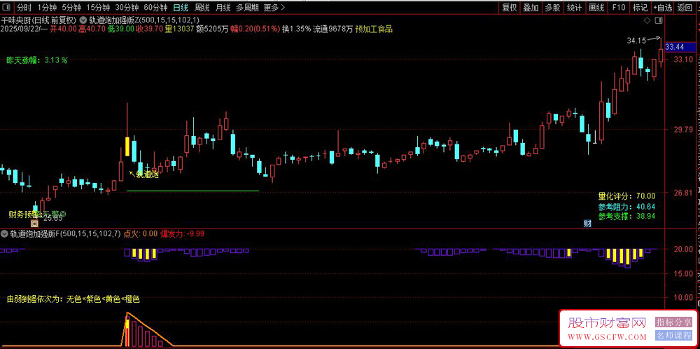Click the 财 financial marker icon
Image resolution: width=700 pixels, height=349 pixels.
587,224
